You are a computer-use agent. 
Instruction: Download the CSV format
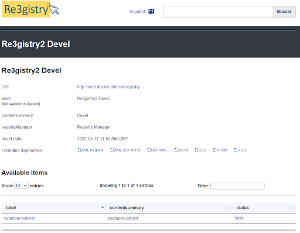point(200,150)
